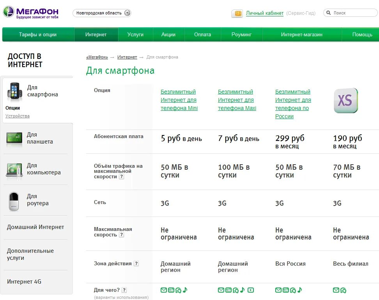
Task: Click mail icon in Maxi column
Action: (x=221, y=290)
